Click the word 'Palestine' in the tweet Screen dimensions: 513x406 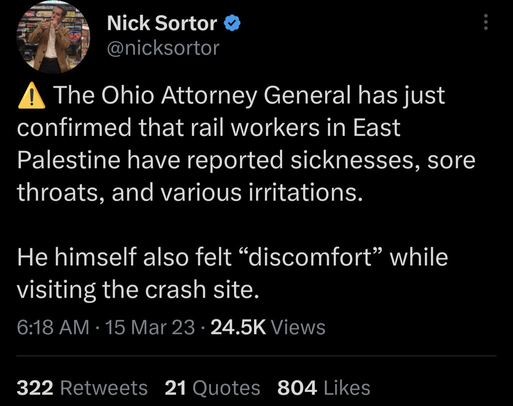coord(69,160)
